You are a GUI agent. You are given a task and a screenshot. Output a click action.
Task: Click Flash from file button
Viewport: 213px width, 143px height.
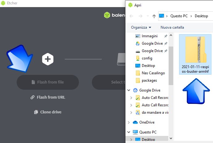pos(48,82)
